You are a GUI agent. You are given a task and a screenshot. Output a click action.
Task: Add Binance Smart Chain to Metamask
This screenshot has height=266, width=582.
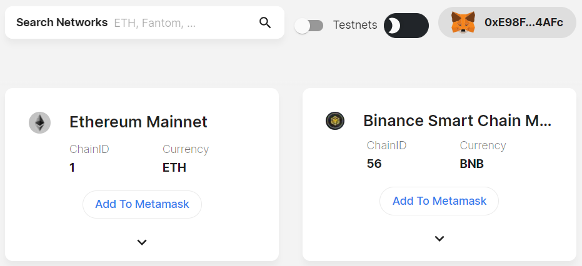coord(439,200)
